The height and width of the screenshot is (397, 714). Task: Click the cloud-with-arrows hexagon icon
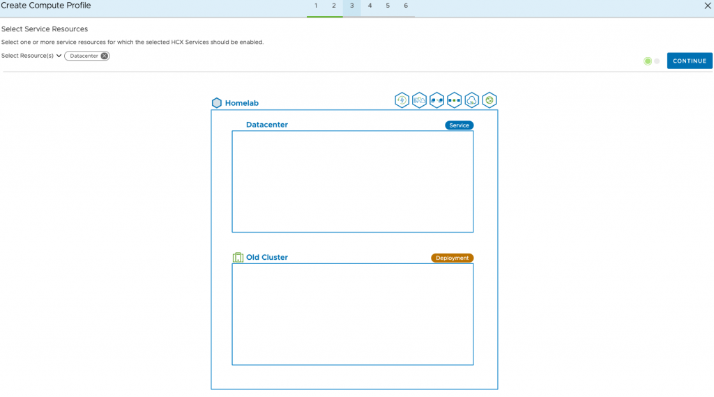[x=472, y=100]
